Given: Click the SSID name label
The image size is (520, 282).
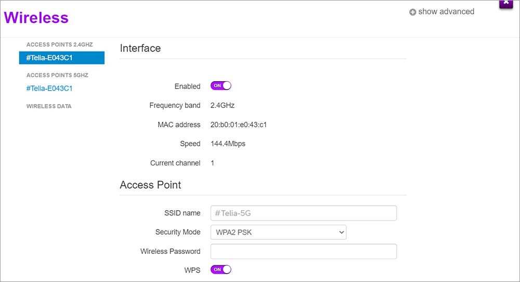Looking at the screenshot, I should tap(183, 213).
